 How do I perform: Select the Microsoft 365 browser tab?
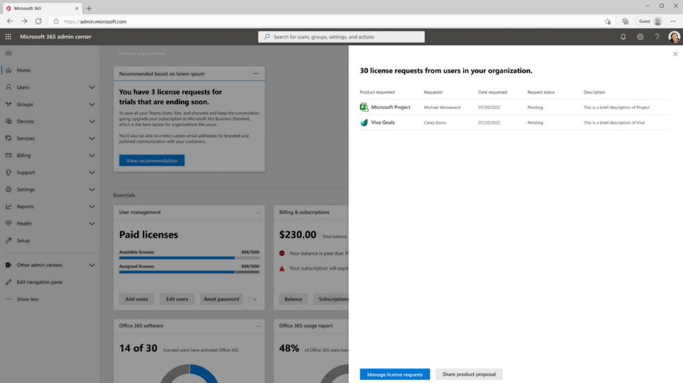click(x=42, y=8)
